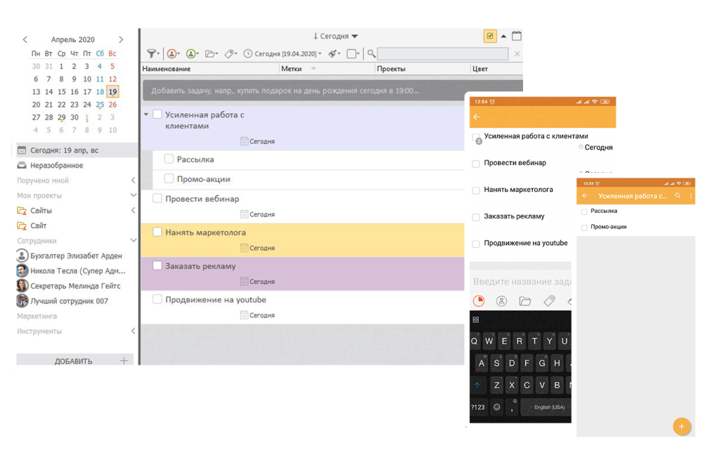Open the filter funnel tool in toolbar
This screenshot has width=719, height=472.
pyautogui.click(x=152, y=53)
